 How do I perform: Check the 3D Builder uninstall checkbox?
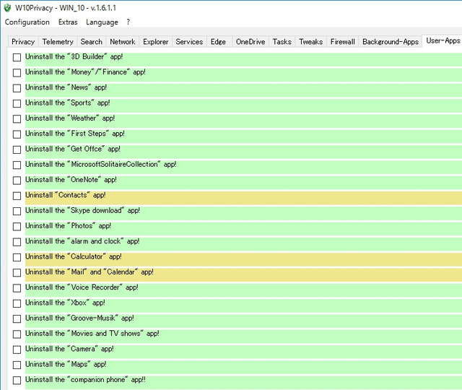click(17, 57)
